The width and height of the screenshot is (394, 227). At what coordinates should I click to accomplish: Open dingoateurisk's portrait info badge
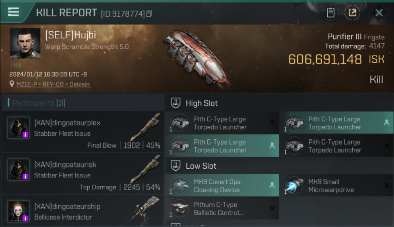pos(25,176)
